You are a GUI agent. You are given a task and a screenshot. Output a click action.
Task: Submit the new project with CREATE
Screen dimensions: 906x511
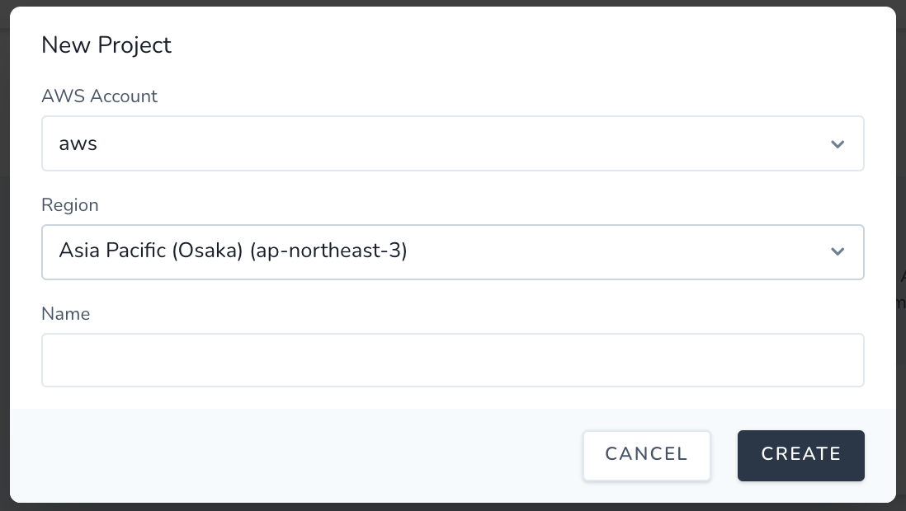point(800,455)
